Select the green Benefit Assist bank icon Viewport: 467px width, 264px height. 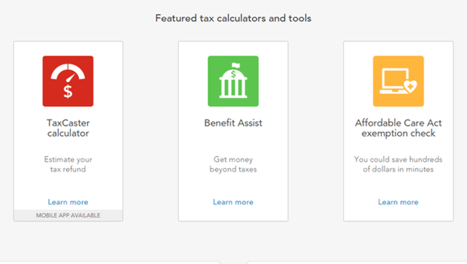tap(233, 81)
